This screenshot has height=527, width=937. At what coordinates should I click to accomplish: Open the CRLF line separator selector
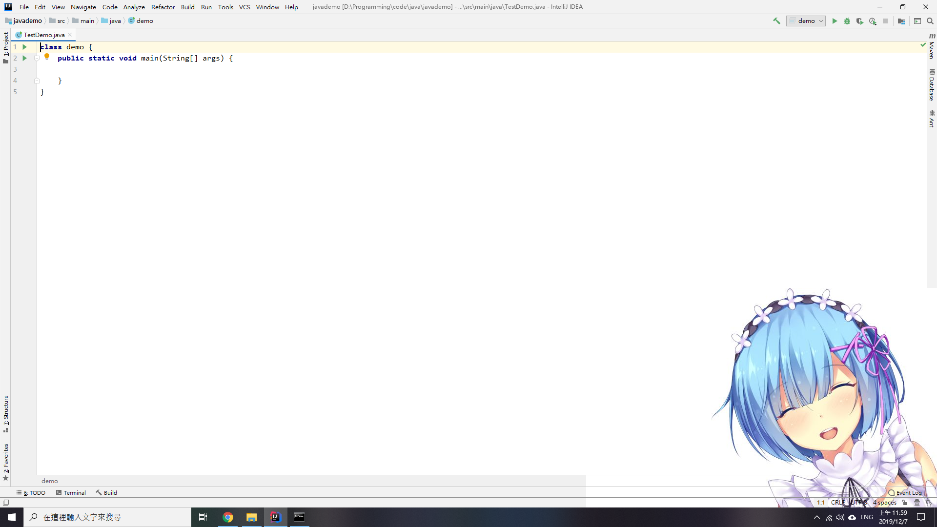pos(837,503)
